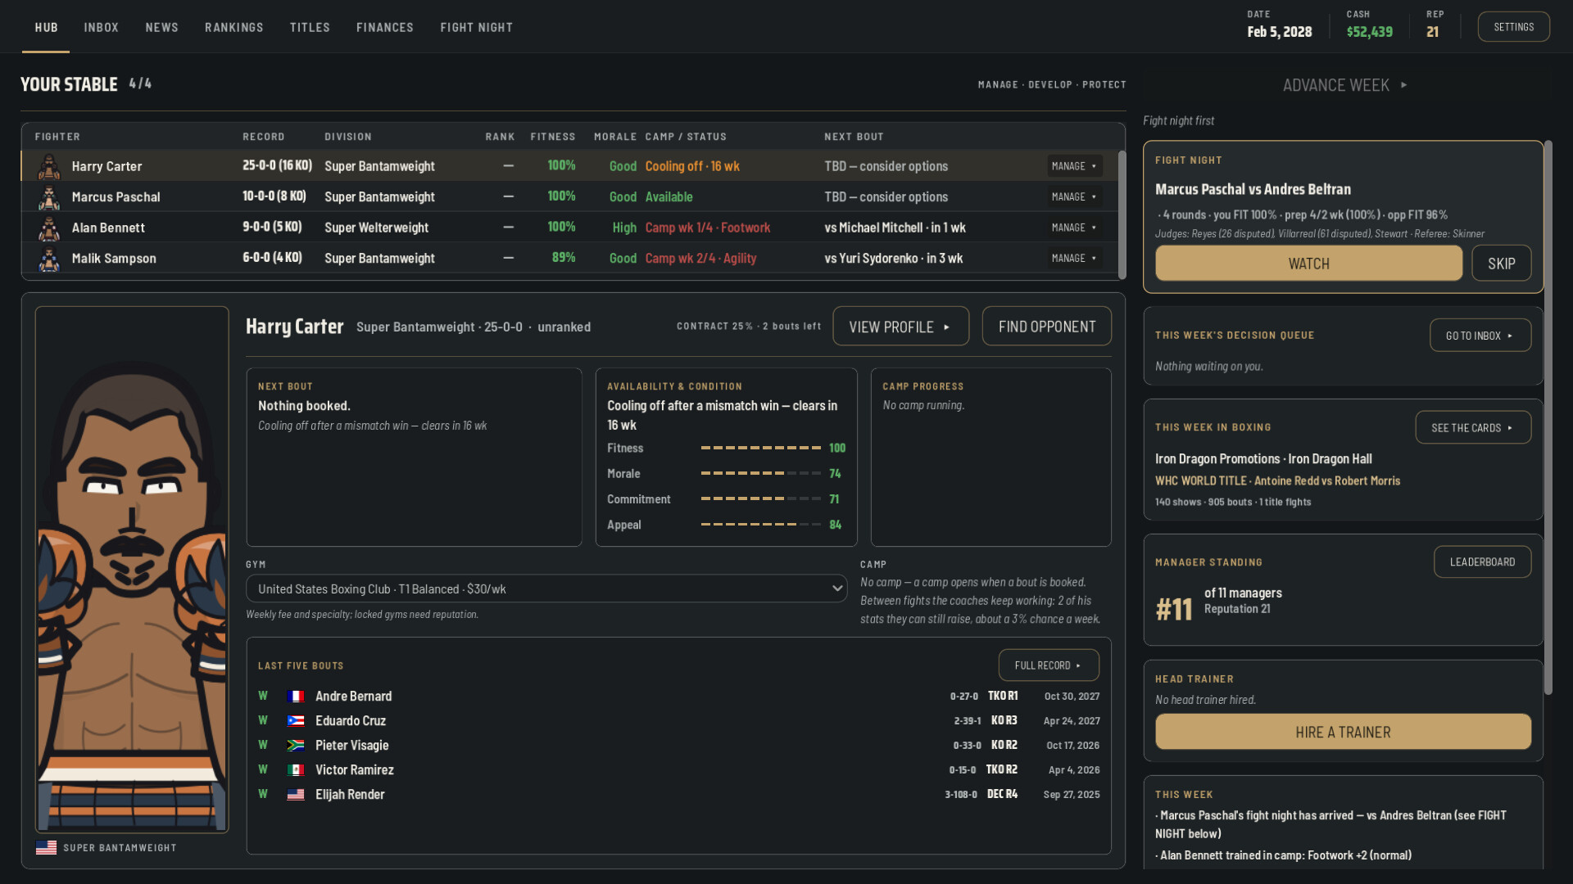Click the right sidebar scrollbar
Image resolution: width=1573 pixels, height=884 pixels.
coord(1548,417)
